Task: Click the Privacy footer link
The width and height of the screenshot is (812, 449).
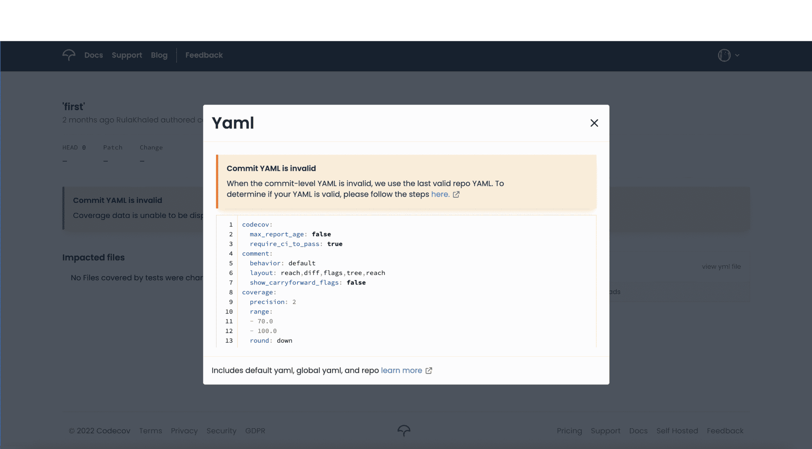Action: click(x=184, y=430)
